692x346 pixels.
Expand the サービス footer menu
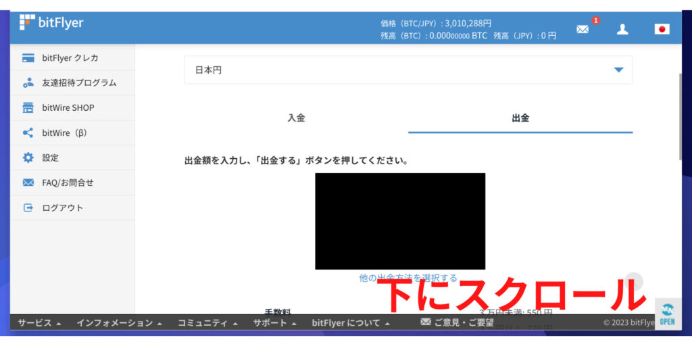click(x=39, y=322)
